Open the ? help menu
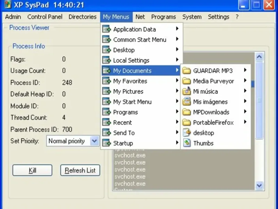Screen dimensions: 278x209 pos(237,17)
